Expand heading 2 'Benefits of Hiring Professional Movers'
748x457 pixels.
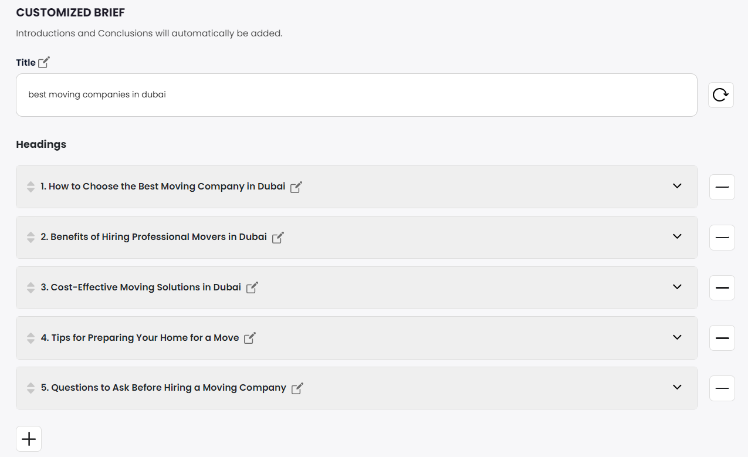click(677, 236)
